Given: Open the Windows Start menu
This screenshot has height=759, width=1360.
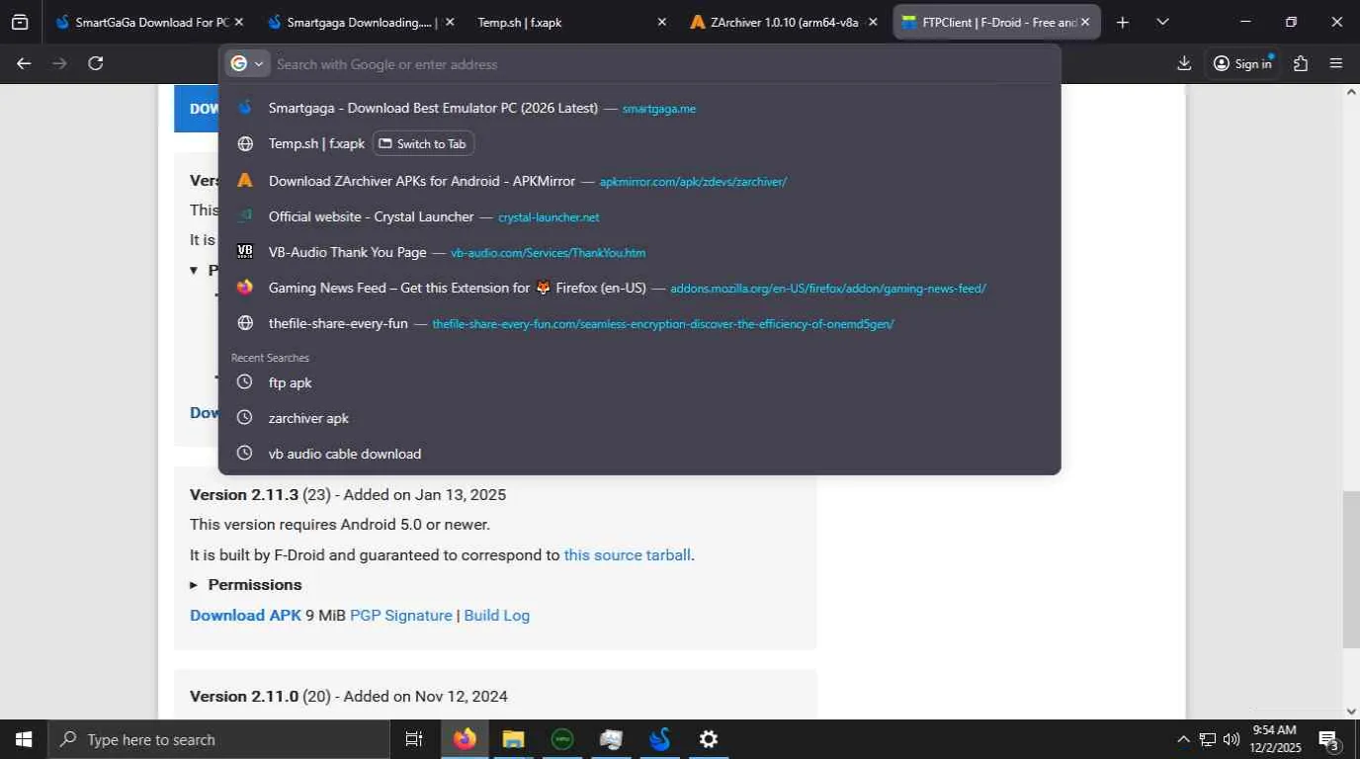Looking at the screenshot, I should coord(24,739).
